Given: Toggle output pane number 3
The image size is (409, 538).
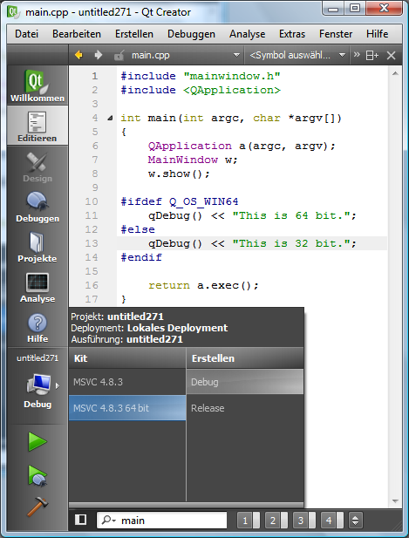Looking at the screenshot, I should pos(304,521).
